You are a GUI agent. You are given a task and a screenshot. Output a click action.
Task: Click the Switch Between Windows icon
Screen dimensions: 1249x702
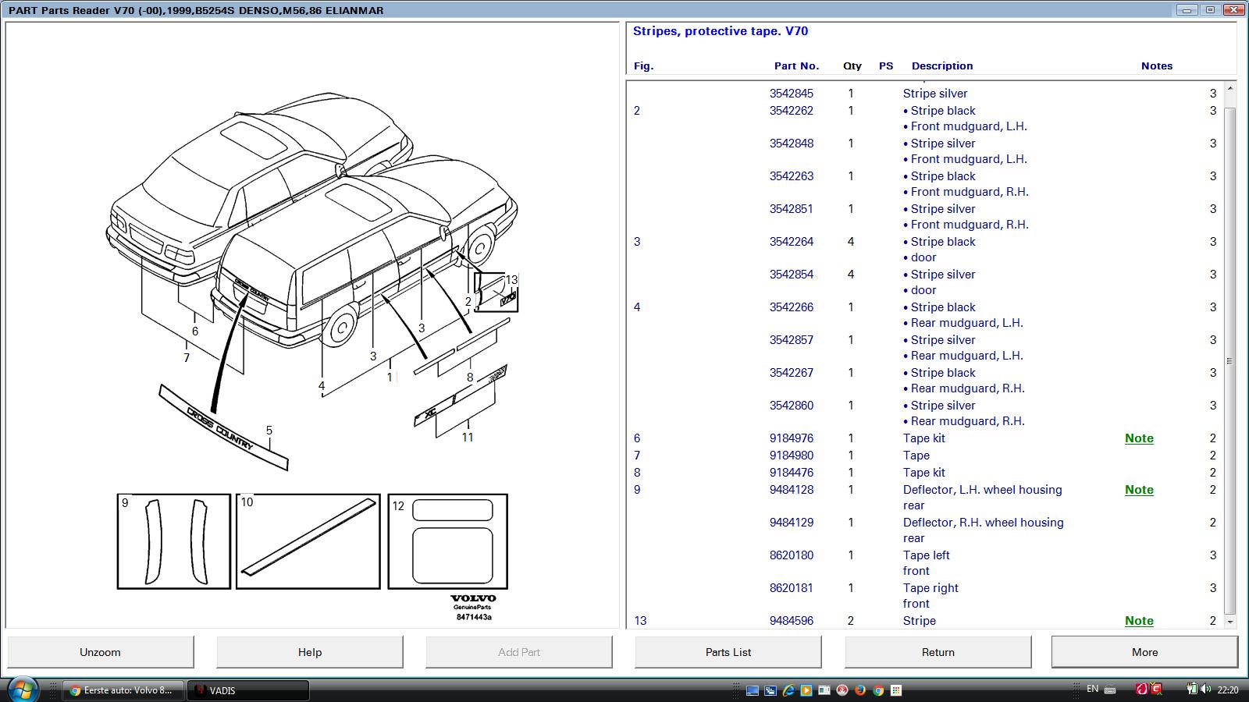coord(770,690)
